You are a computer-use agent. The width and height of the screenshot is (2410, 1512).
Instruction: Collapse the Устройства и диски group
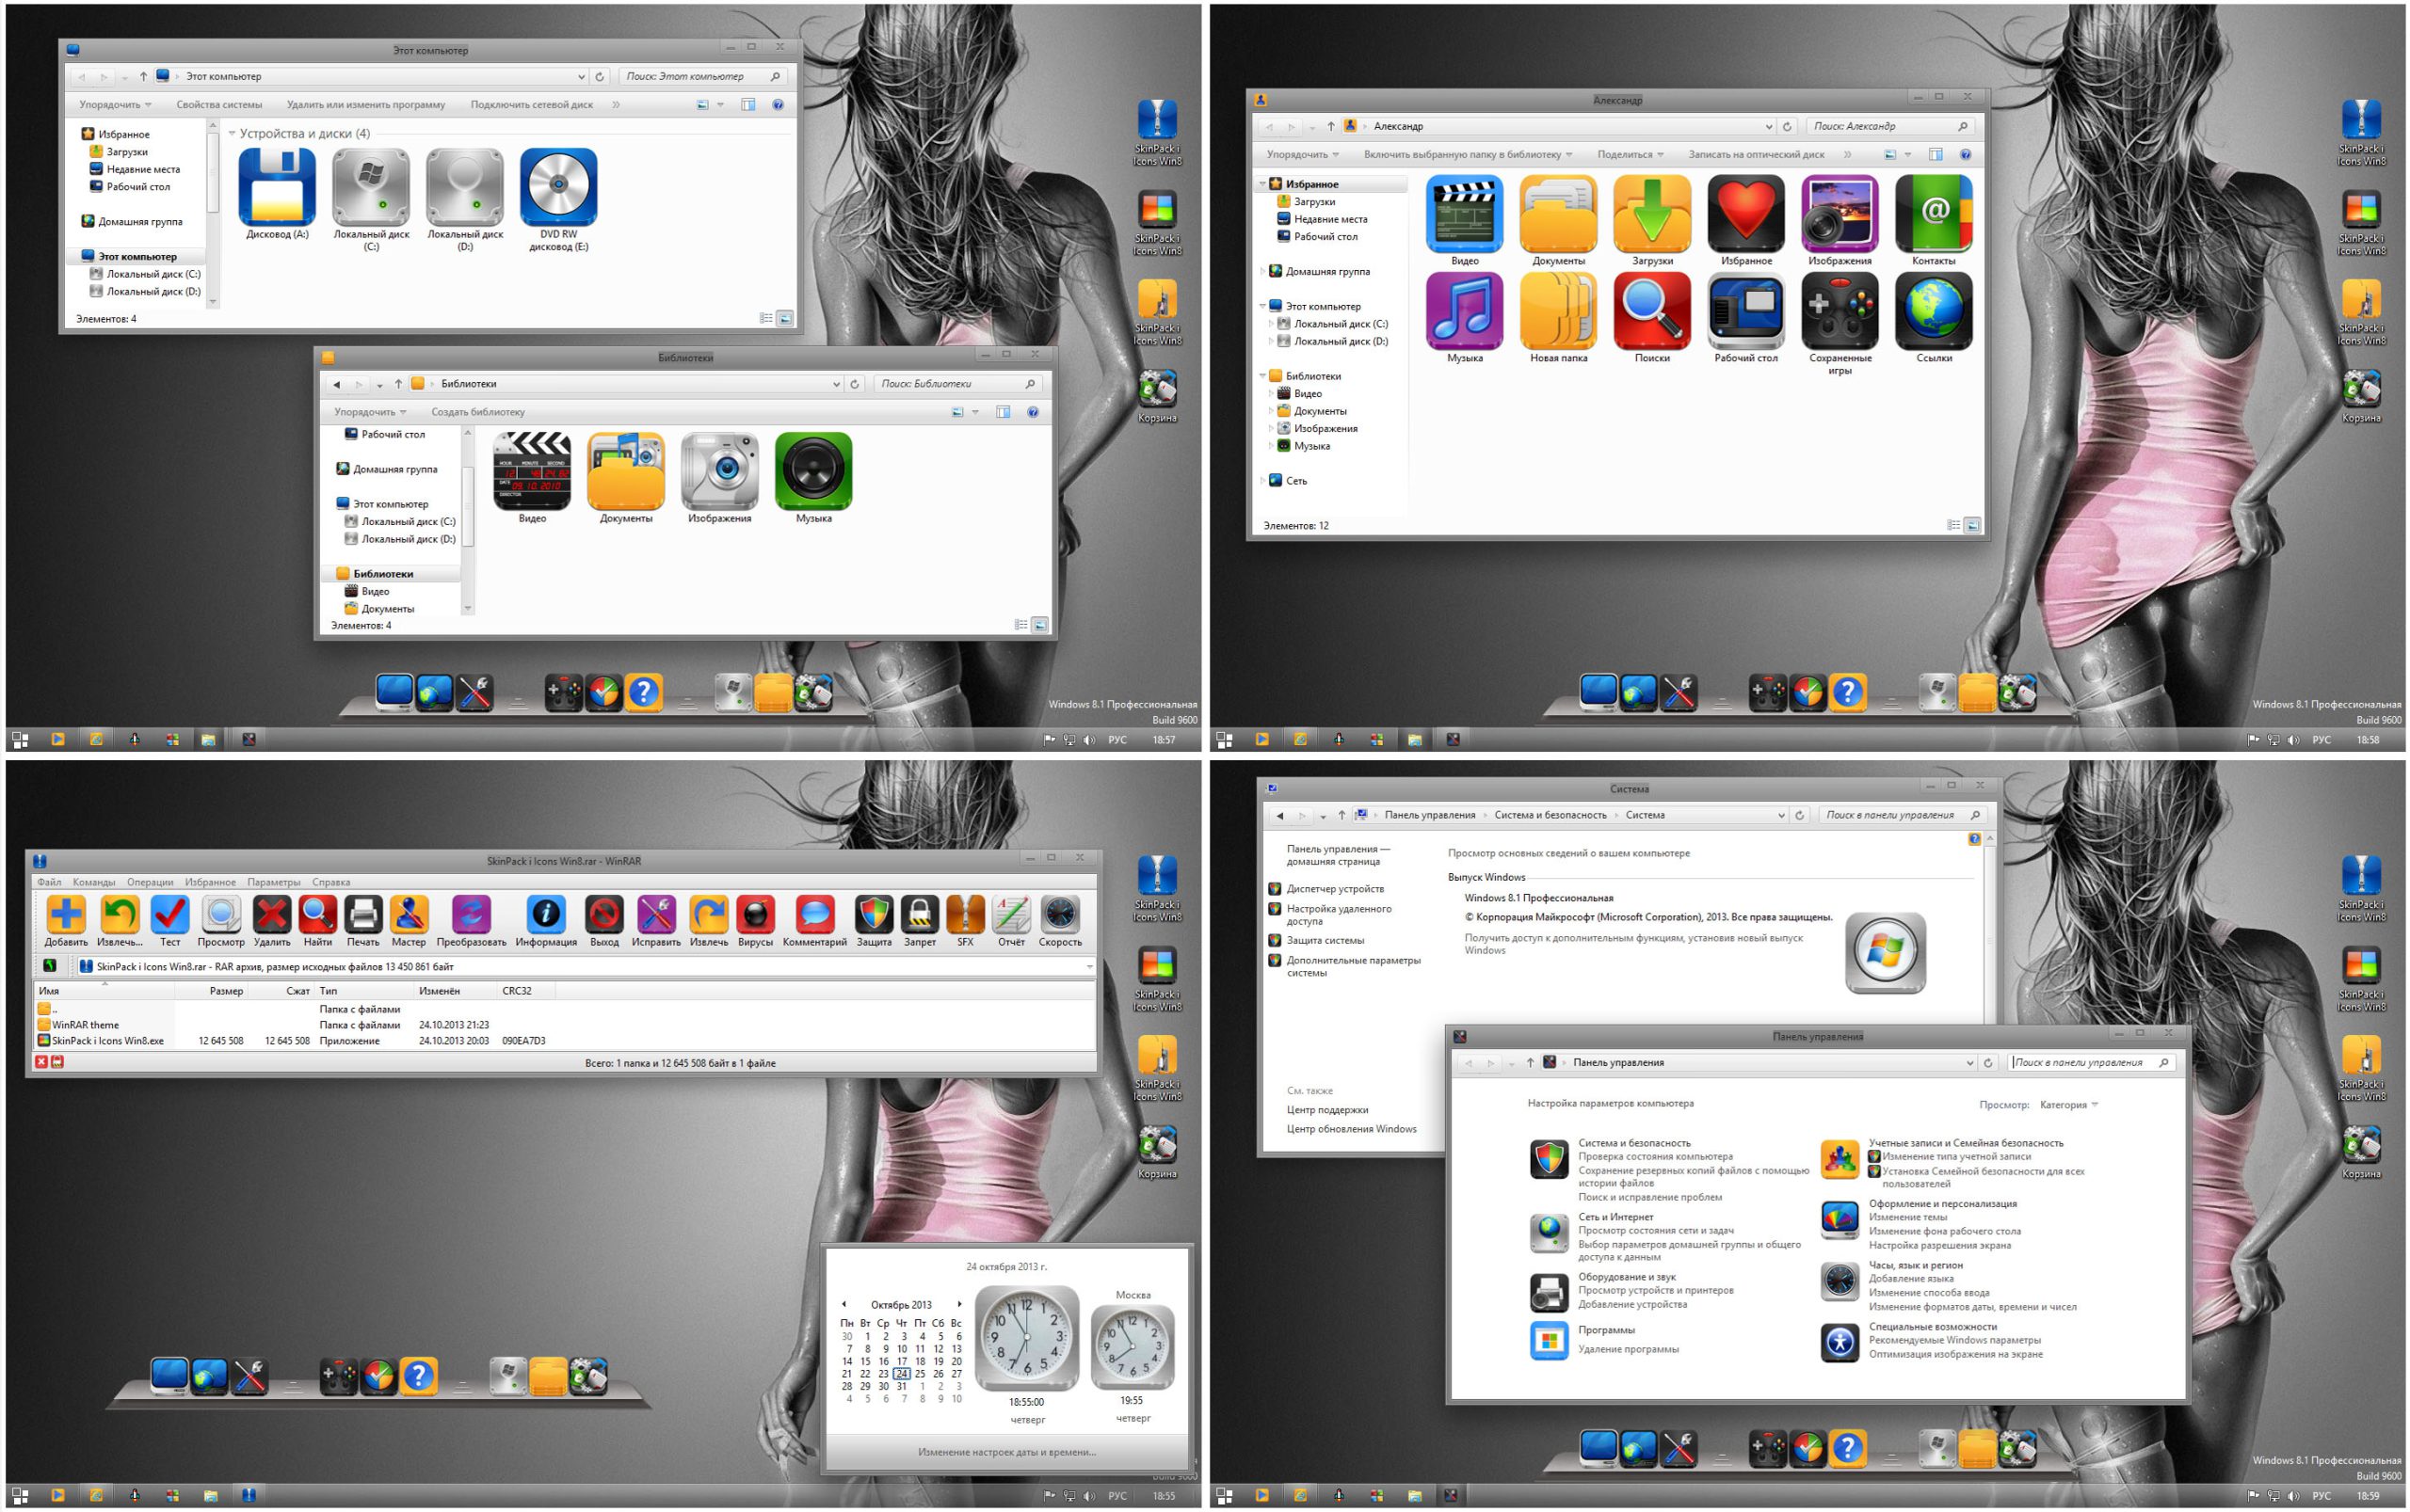(x=233, y=133)
